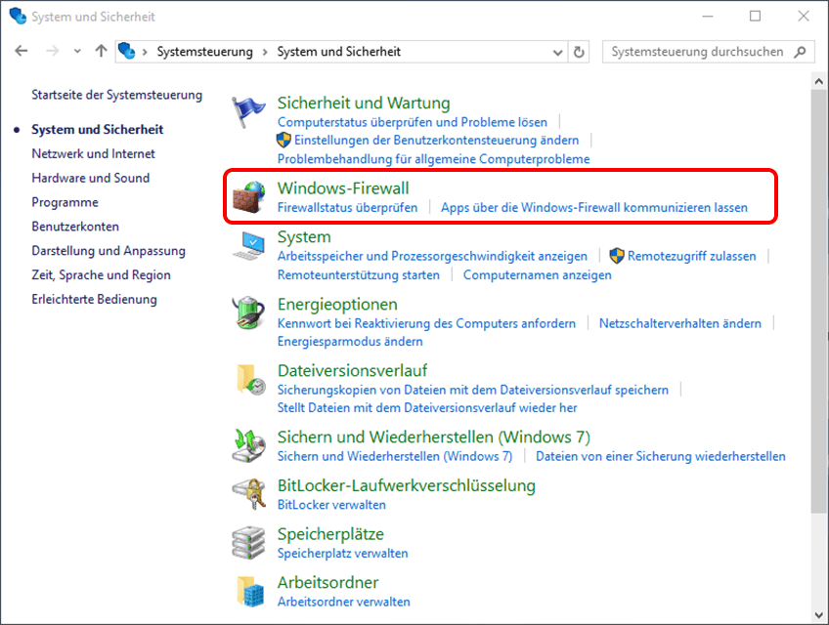Select System und Sicherheit in sidebar
829x625 pixels.
[98, 130]
